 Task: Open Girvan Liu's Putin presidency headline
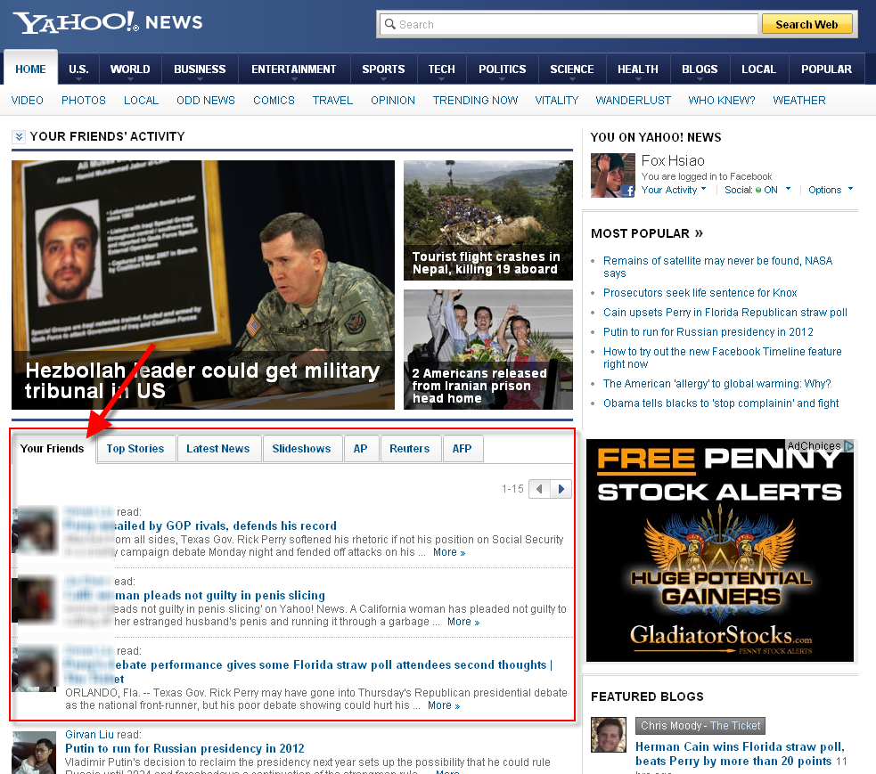tap(184, 748)
